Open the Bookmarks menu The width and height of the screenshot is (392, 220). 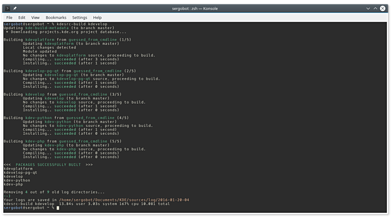coord(56,18)
